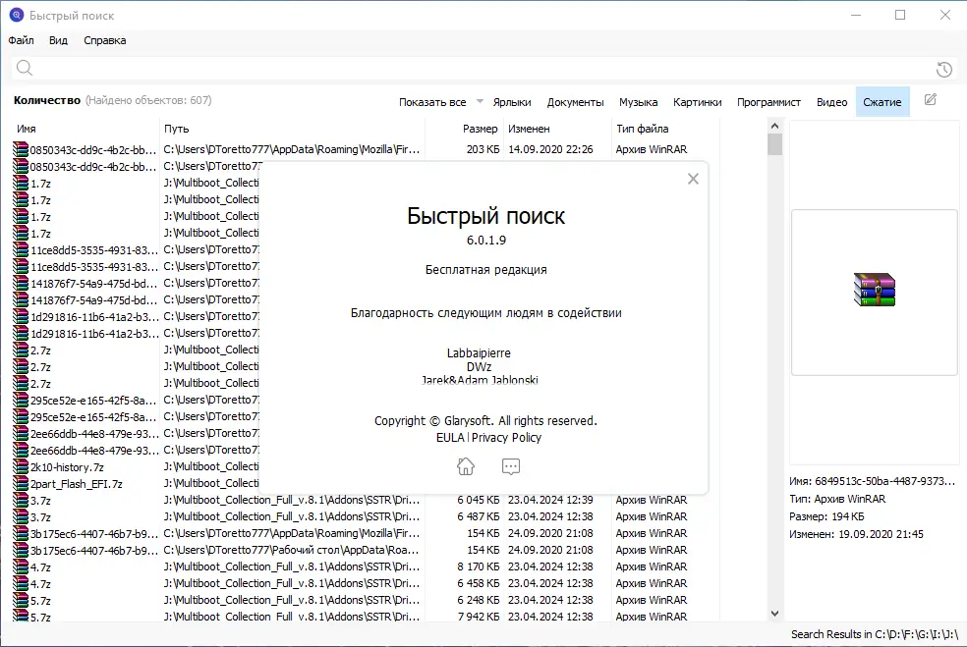Screen dimensions: 967x647
Task: Click the Бесплатная редакция label
Action: pyautogui.click(x=486, y=270)
